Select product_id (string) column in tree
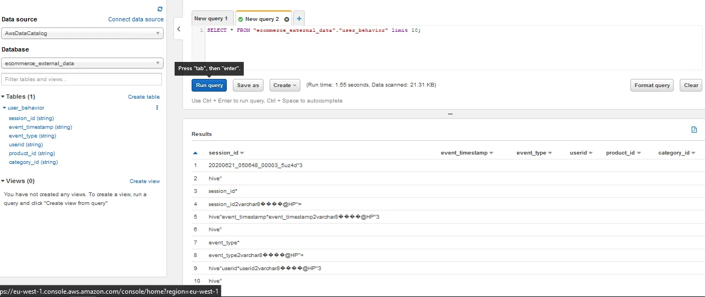The height and width of the screenshot is (297, 705). [32, 153]
